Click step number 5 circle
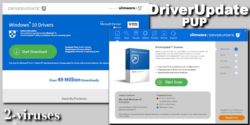 (x=236, y=73)
